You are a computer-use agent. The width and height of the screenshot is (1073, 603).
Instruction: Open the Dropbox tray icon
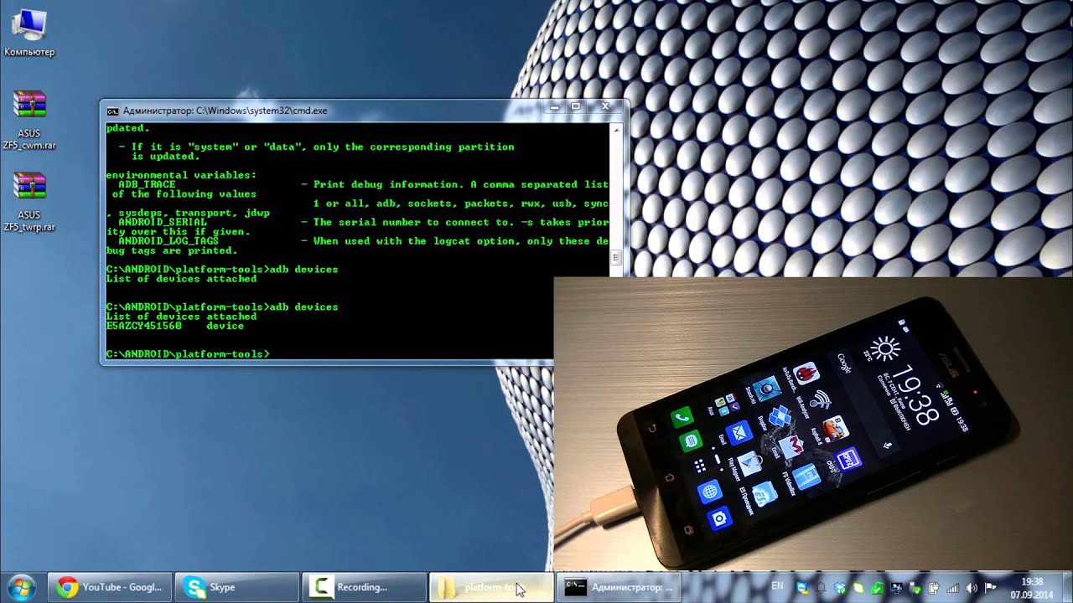click(x=839, y=588)
